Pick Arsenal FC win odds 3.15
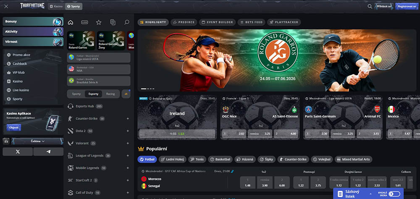The width and height of the screenshot is (420, 199). tap(369, 134)
